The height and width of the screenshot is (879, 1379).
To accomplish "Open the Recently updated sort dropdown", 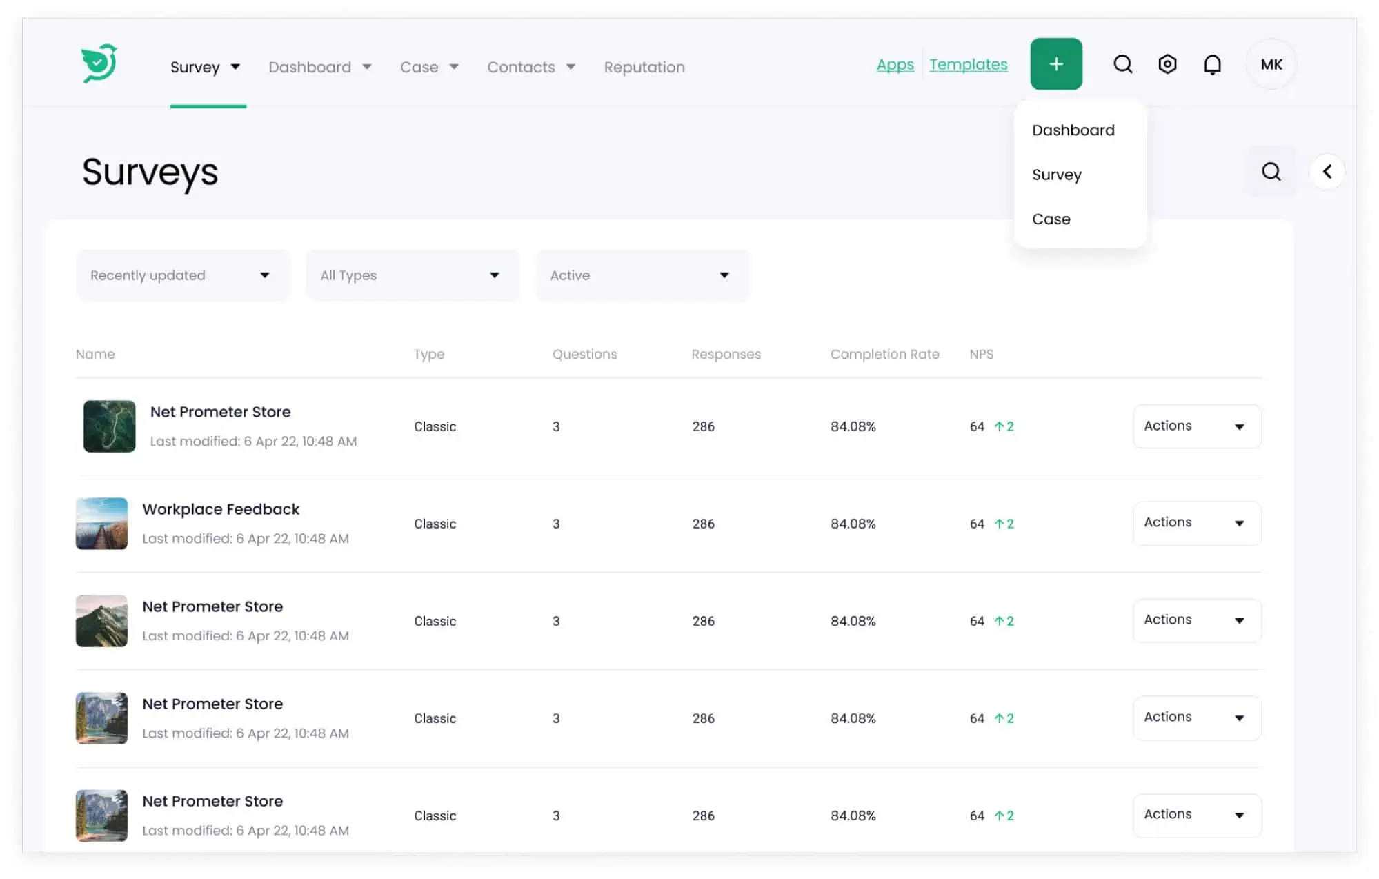I will click(x=182, y=275).
